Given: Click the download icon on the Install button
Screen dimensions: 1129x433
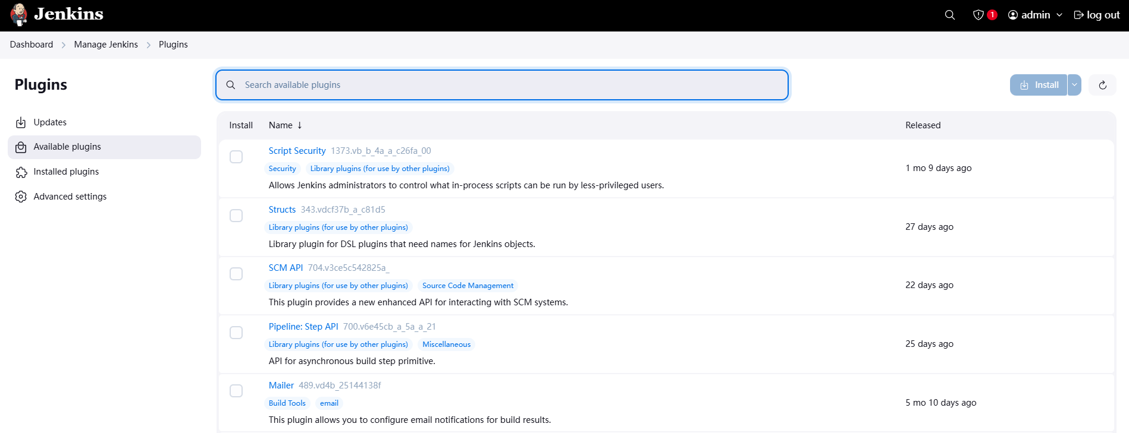Looking at the screenshot, I should [x=1024, y=85].
